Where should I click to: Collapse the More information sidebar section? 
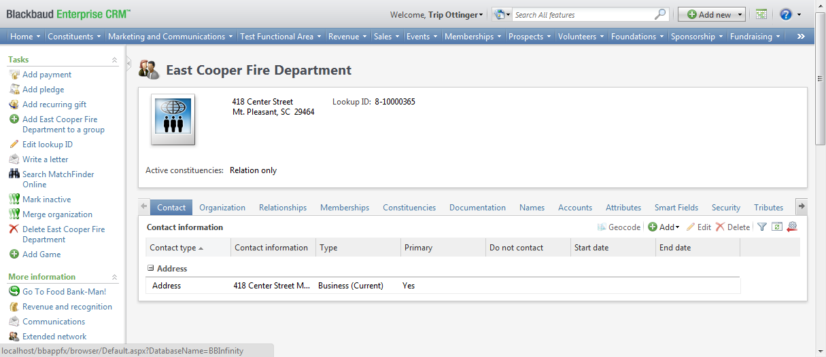(x=114, y=278)
